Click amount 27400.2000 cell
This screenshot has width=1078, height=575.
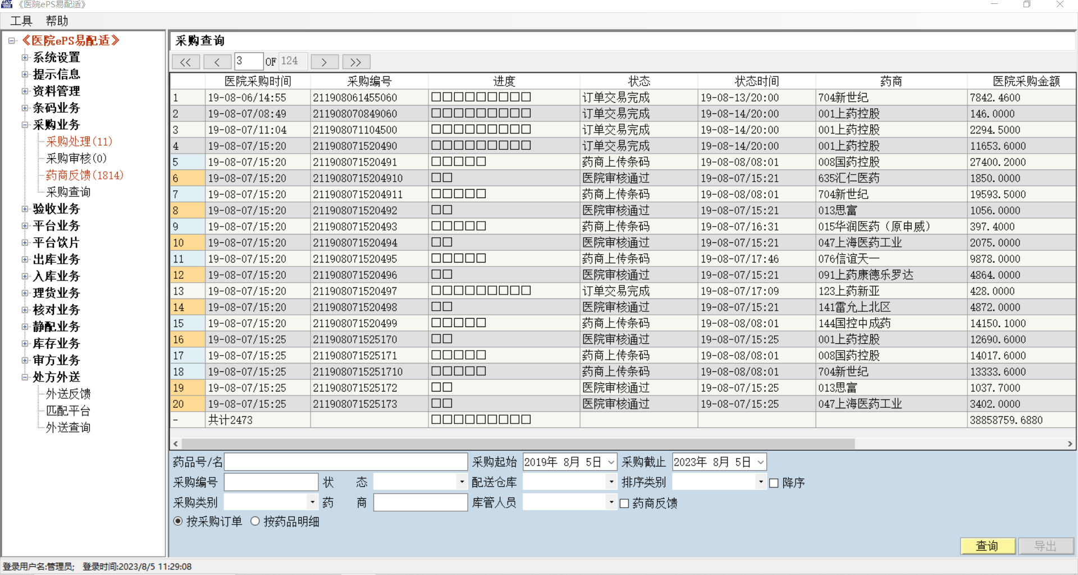coord(1021,162)
